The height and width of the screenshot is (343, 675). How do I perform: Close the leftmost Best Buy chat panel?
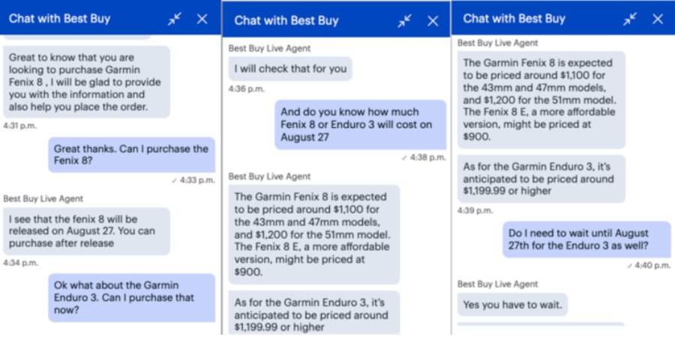click(x=202, y=19)
